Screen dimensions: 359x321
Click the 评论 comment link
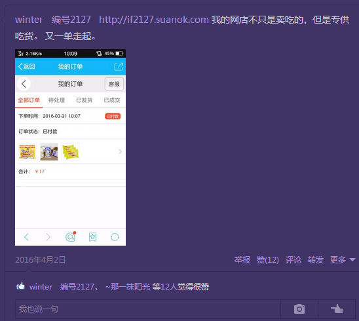point(293,260)
